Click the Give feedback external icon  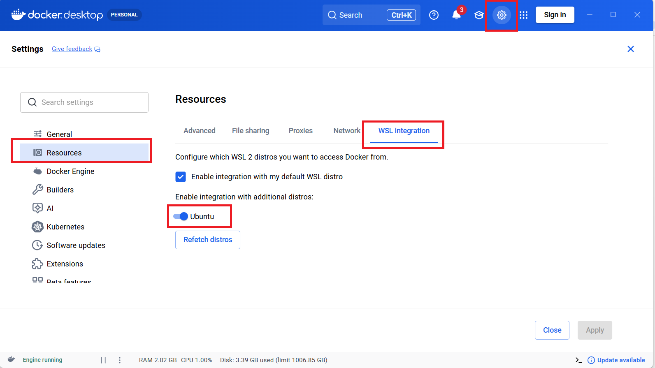(x=98, y=49)
